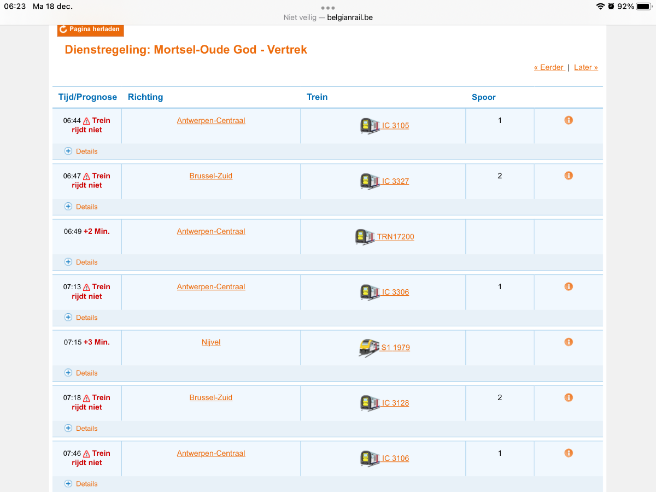This screenshot has width=656, height=492.
Task: Go to earlier departures via Eerder link
Action: (x=549, y=67)
